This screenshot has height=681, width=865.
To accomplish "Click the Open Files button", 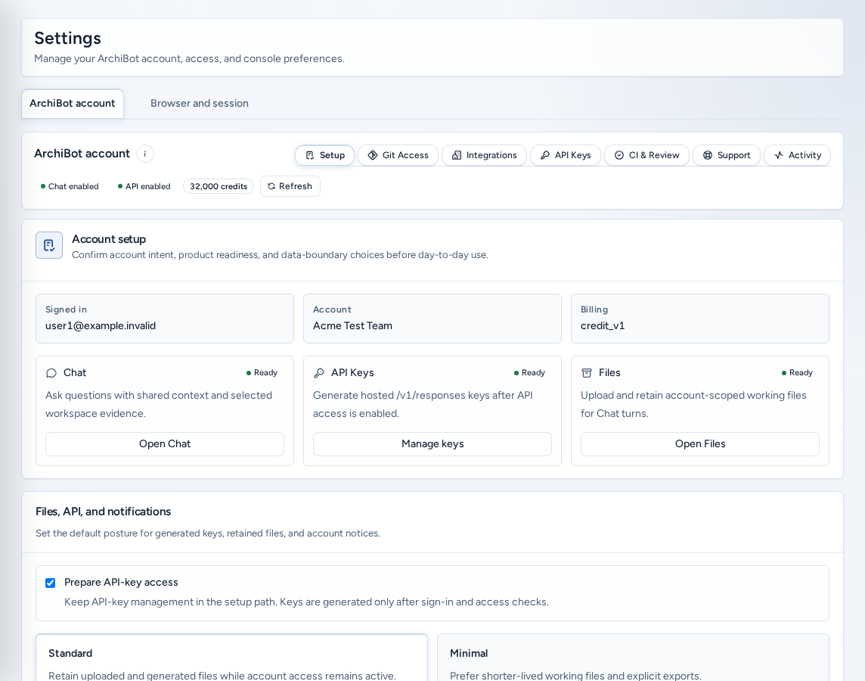I will point(700,444).
